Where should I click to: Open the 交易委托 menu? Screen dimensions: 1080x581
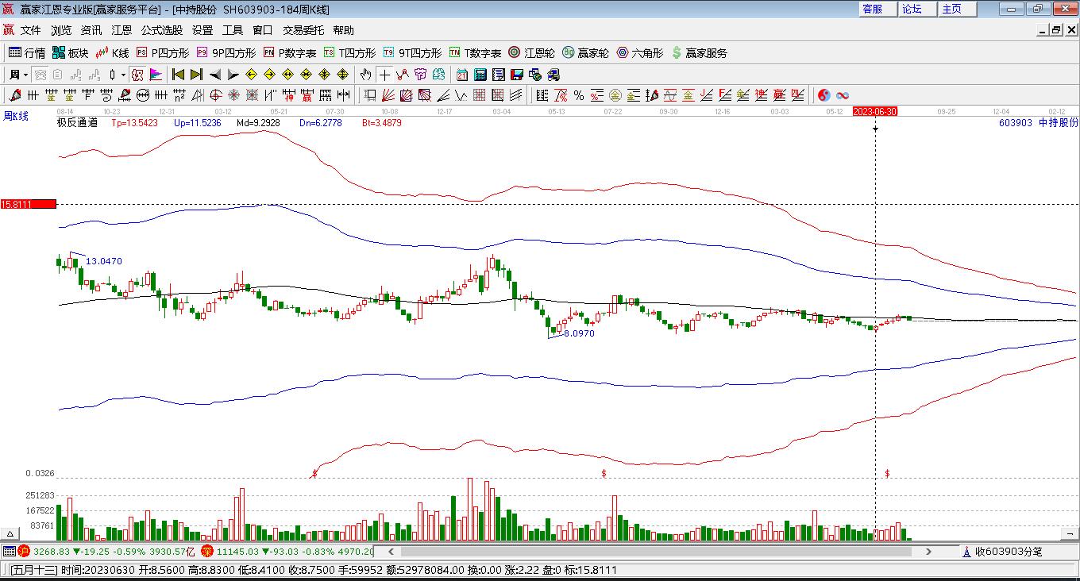[x=303, y=30]
